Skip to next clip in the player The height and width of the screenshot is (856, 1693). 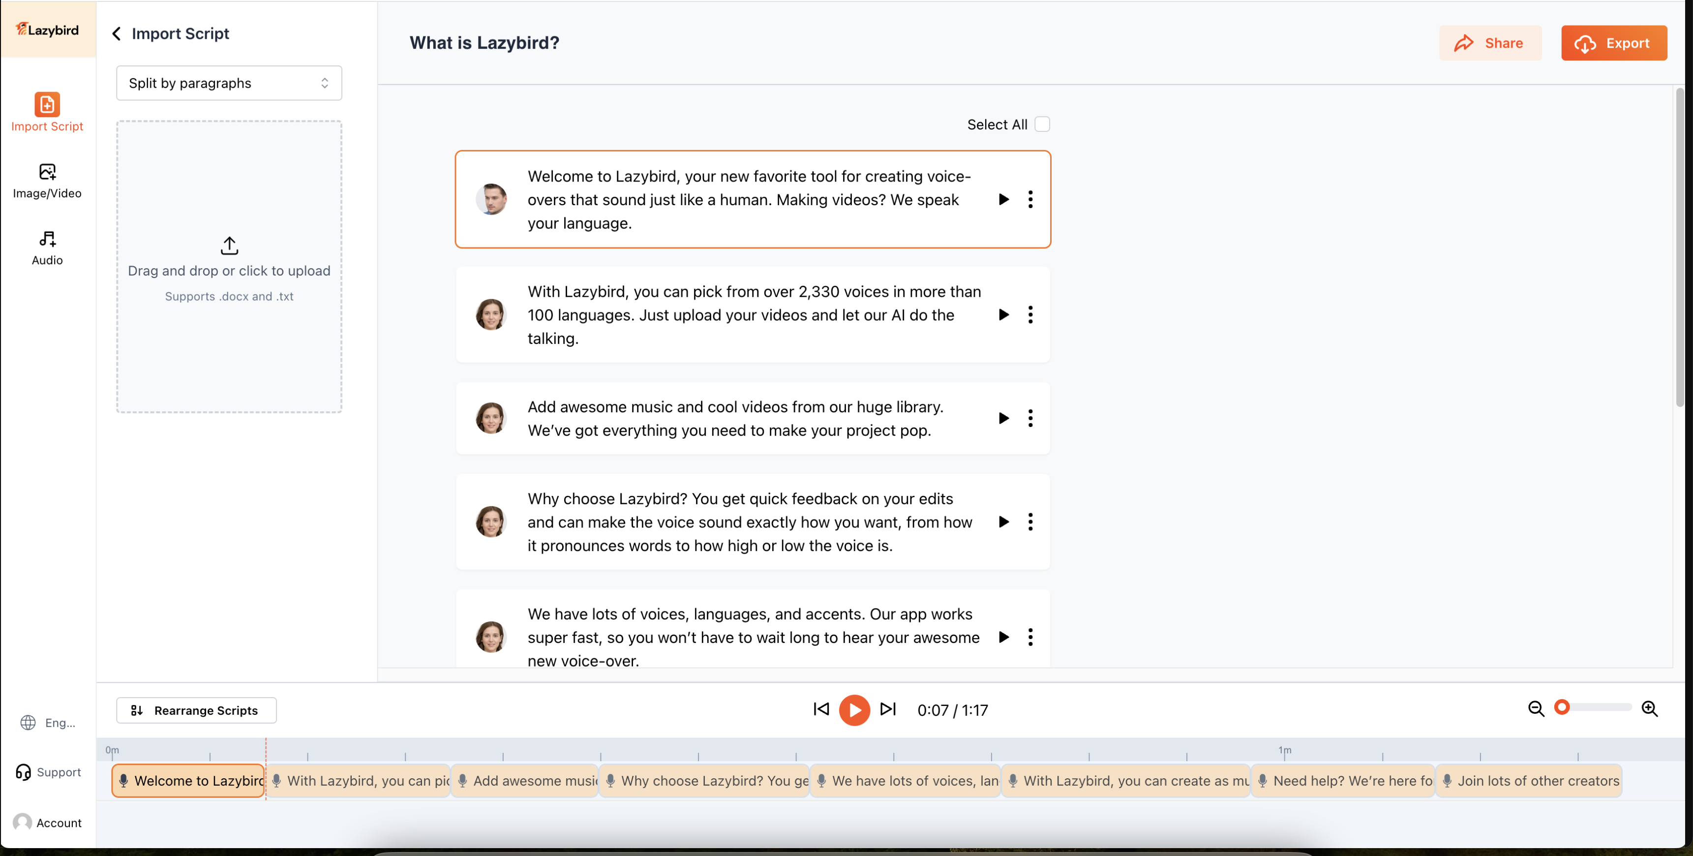pyautogui.click(x=888, y=709)
